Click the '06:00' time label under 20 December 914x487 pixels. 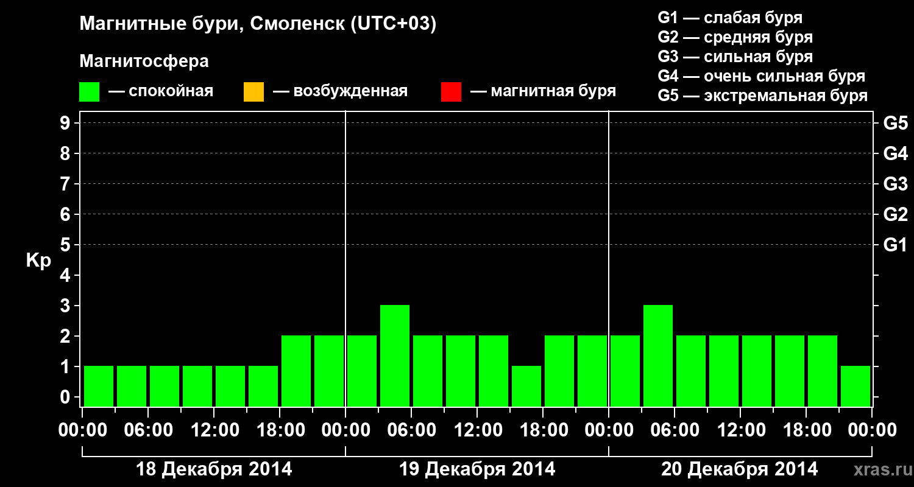(x=675, y=430)
